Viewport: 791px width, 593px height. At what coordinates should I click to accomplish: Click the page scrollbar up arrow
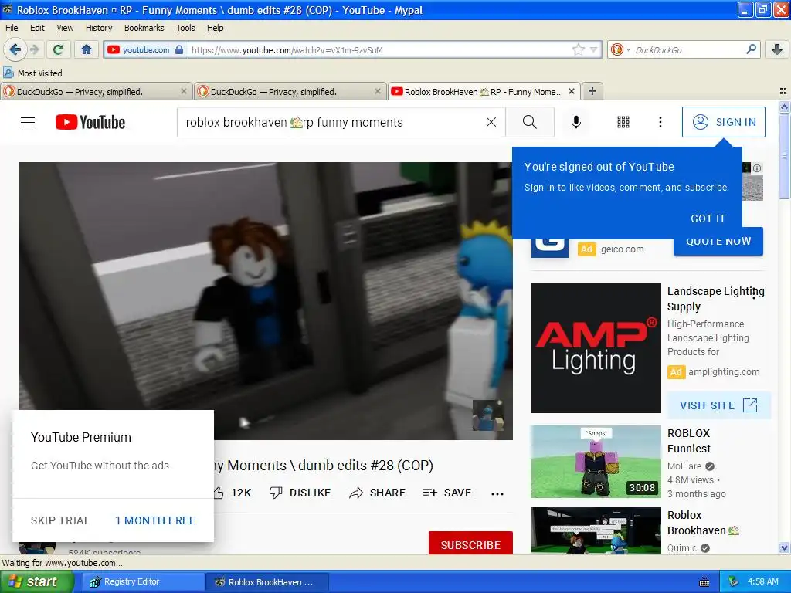coord(784,107)
